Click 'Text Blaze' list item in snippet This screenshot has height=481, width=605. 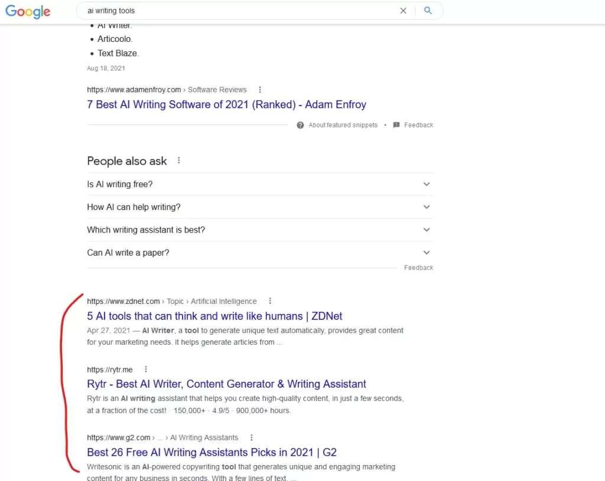pyautogui.click(x=118, y=53)
